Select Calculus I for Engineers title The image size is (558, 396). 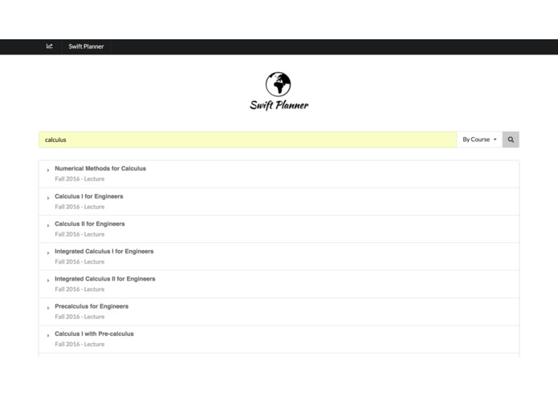[x=89, y=196]
